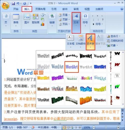Add a 签名行 signature line
125x130 pixels.
coord(113,36)
